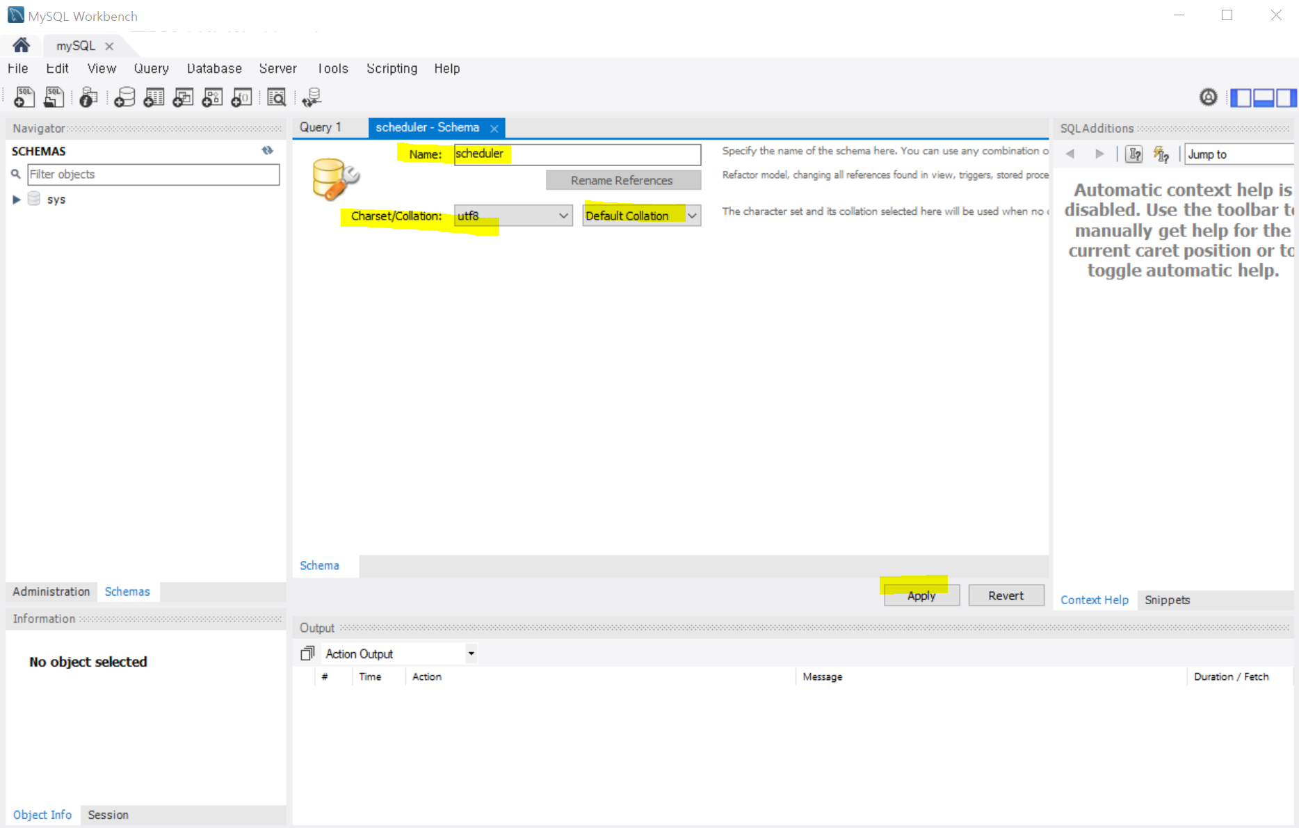This screenshot has height=828, width=1299.
Task: Open the Edit menu
Action: (x=58, y=68)
